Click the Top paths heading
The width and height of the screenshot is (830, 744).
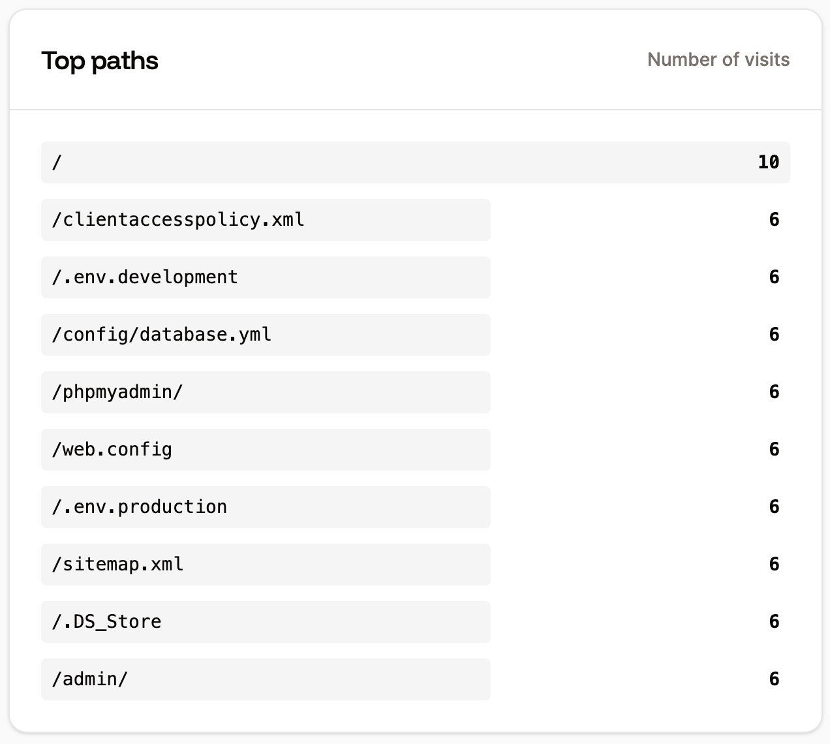coord(100,60)
